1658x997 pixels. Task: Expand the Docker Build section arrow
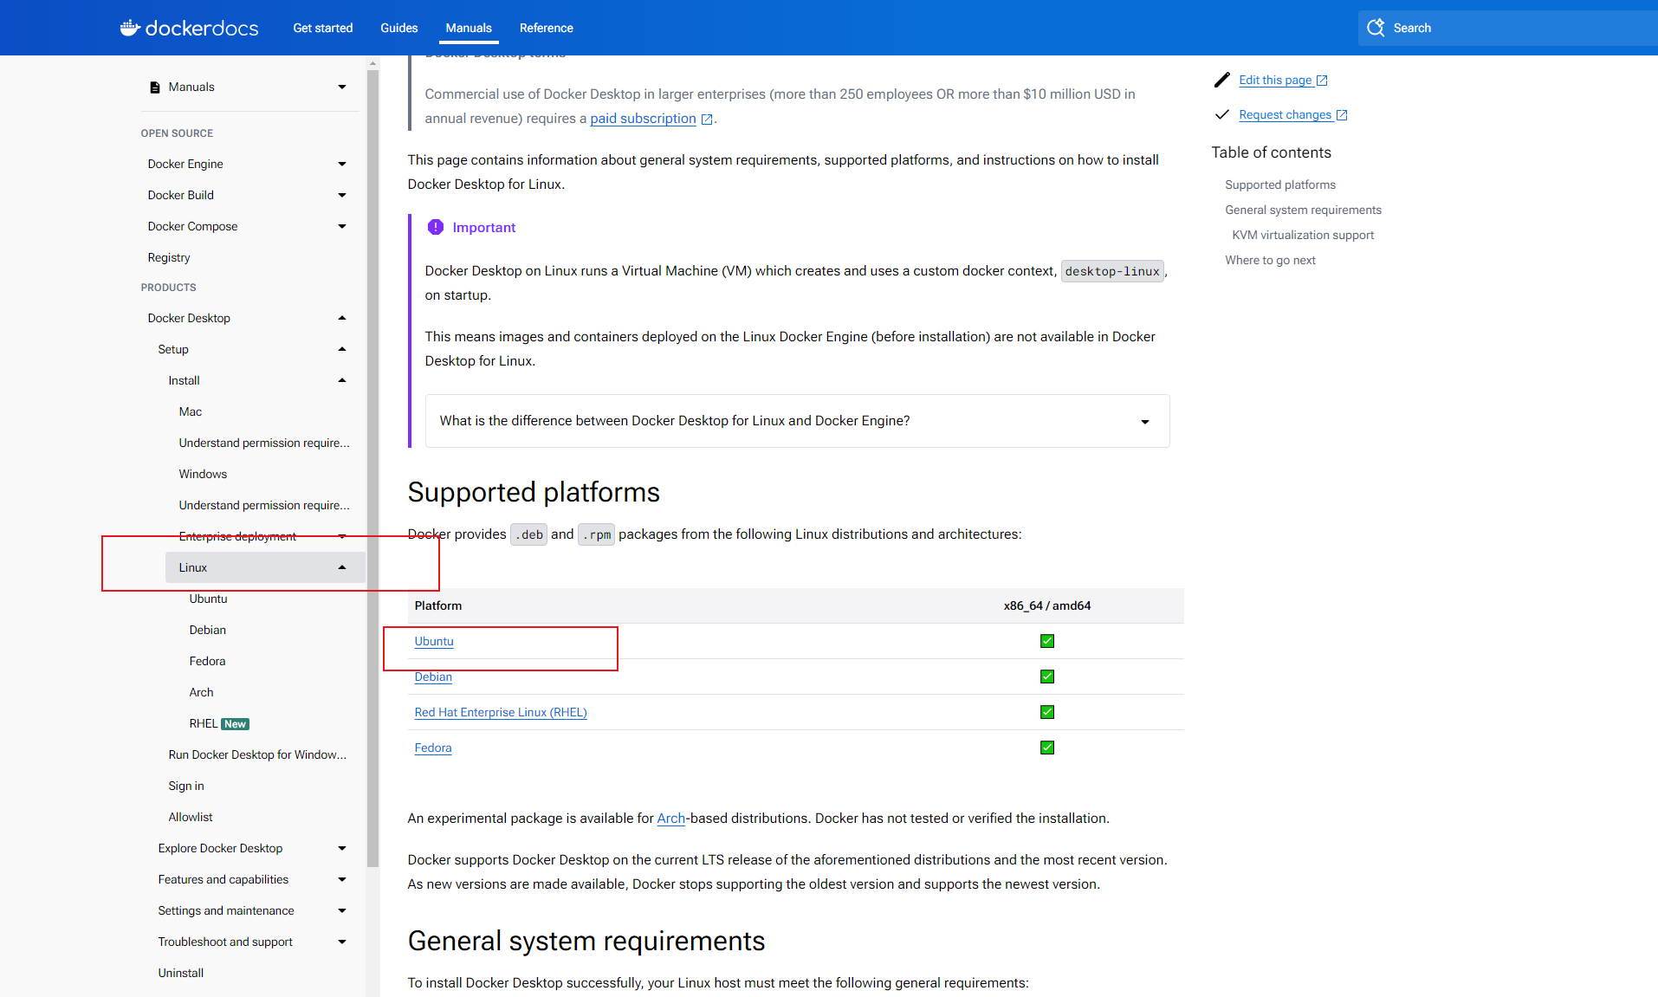pyautogui.click(x=342, y=196)
